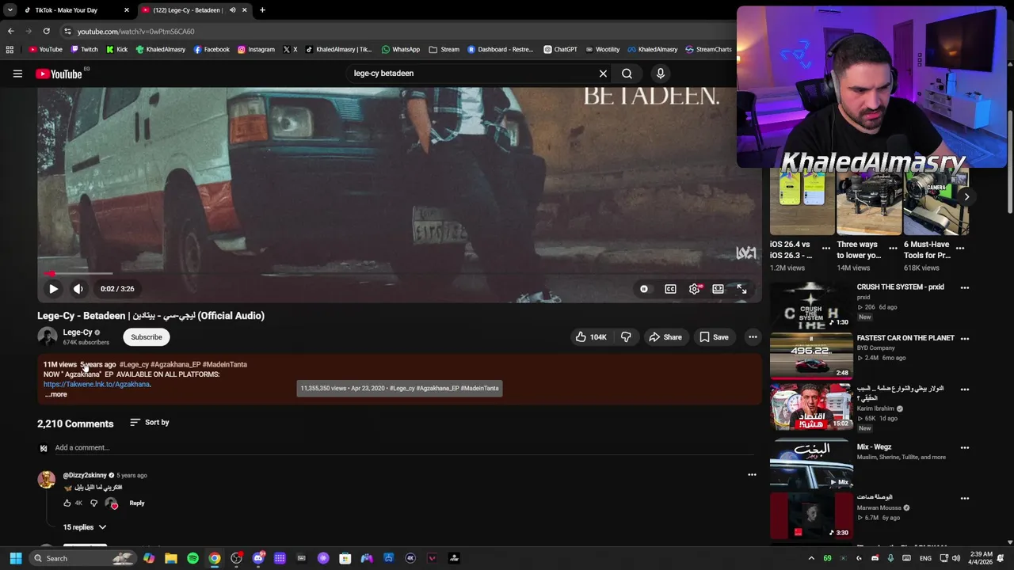Click the #MadeinTanta hashtag
The height and width of the screenshot is (570, 1014).
(x=225, y=365)
